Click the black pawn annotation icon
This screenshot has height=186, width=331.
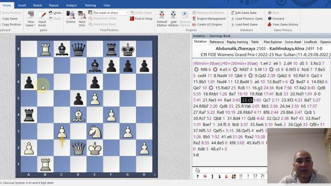(219, 176)
